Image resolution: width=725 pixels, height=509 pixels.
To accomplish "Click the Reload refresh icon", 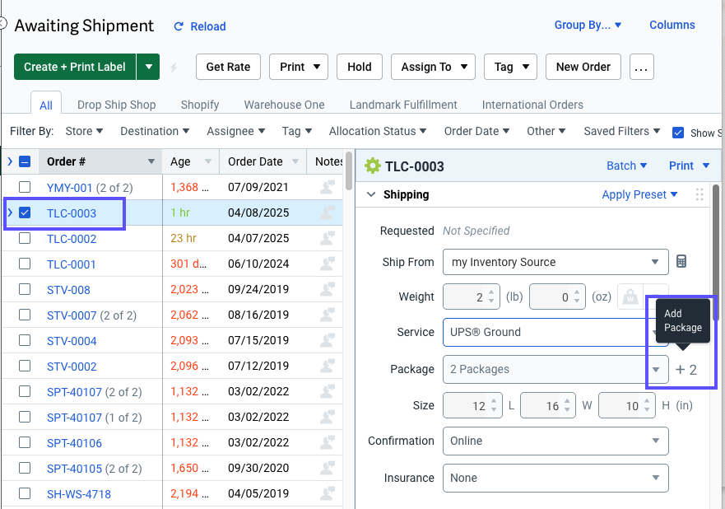I will (179, 26).
